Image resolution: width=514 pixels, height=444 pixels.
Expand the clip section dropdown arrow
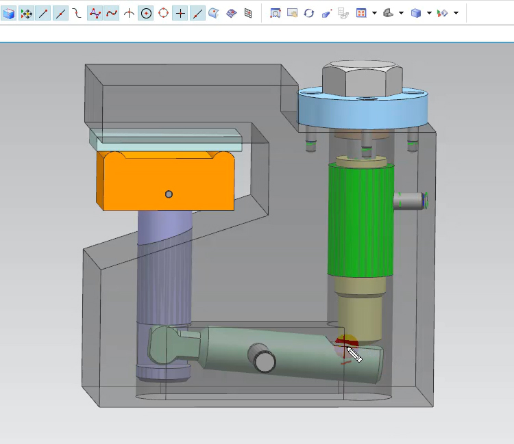[456, 13]
